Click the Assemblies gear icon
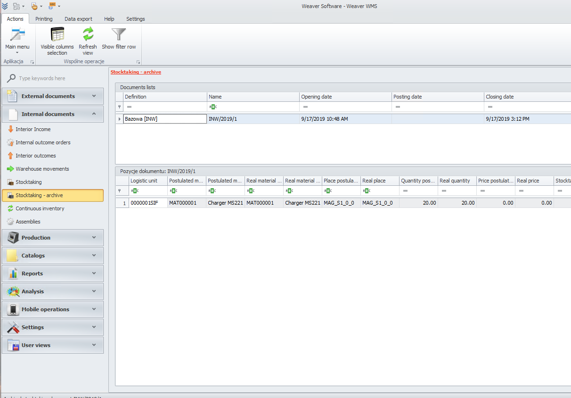This screenshot has width=571, height=398. coord(10,222)
